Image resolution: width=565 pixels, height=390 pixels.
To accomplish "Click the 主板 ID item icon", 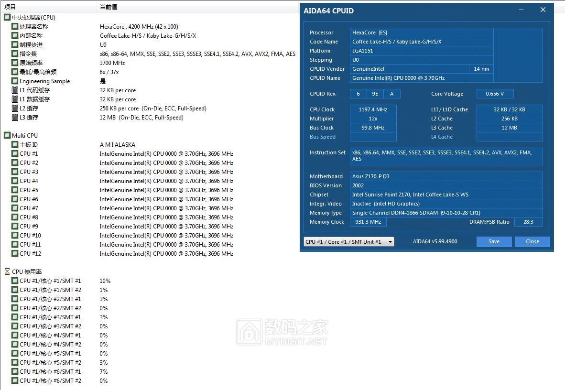I will (x=14, y=144).
